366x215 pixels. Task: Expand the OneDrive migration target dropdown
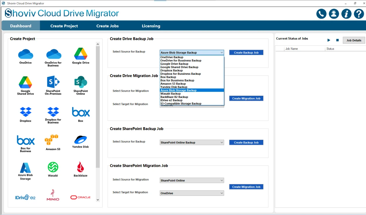coord(192,193)
